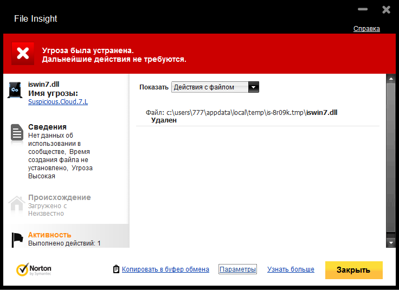Open the Параметры link
The height and width of the screenshot is (290, 399).
(x=237, y=269)
